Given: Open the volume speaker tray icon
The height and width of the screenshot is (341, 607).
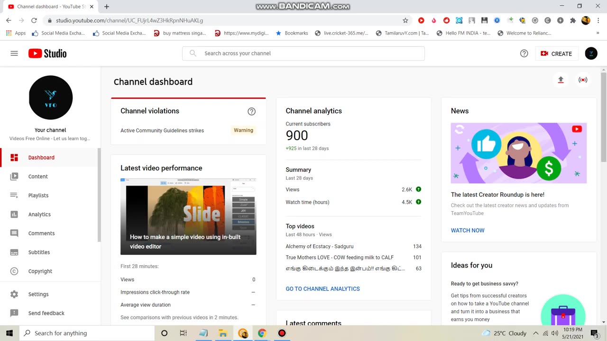Looking at the screenshot, I should (554, 333).
